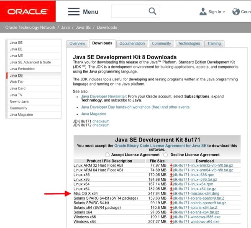Image resolution: width=251 pixels, height=228 pixels.
Task: Open Java SE Advanced & Suite sidebar item
Action: tap(34, 62)
